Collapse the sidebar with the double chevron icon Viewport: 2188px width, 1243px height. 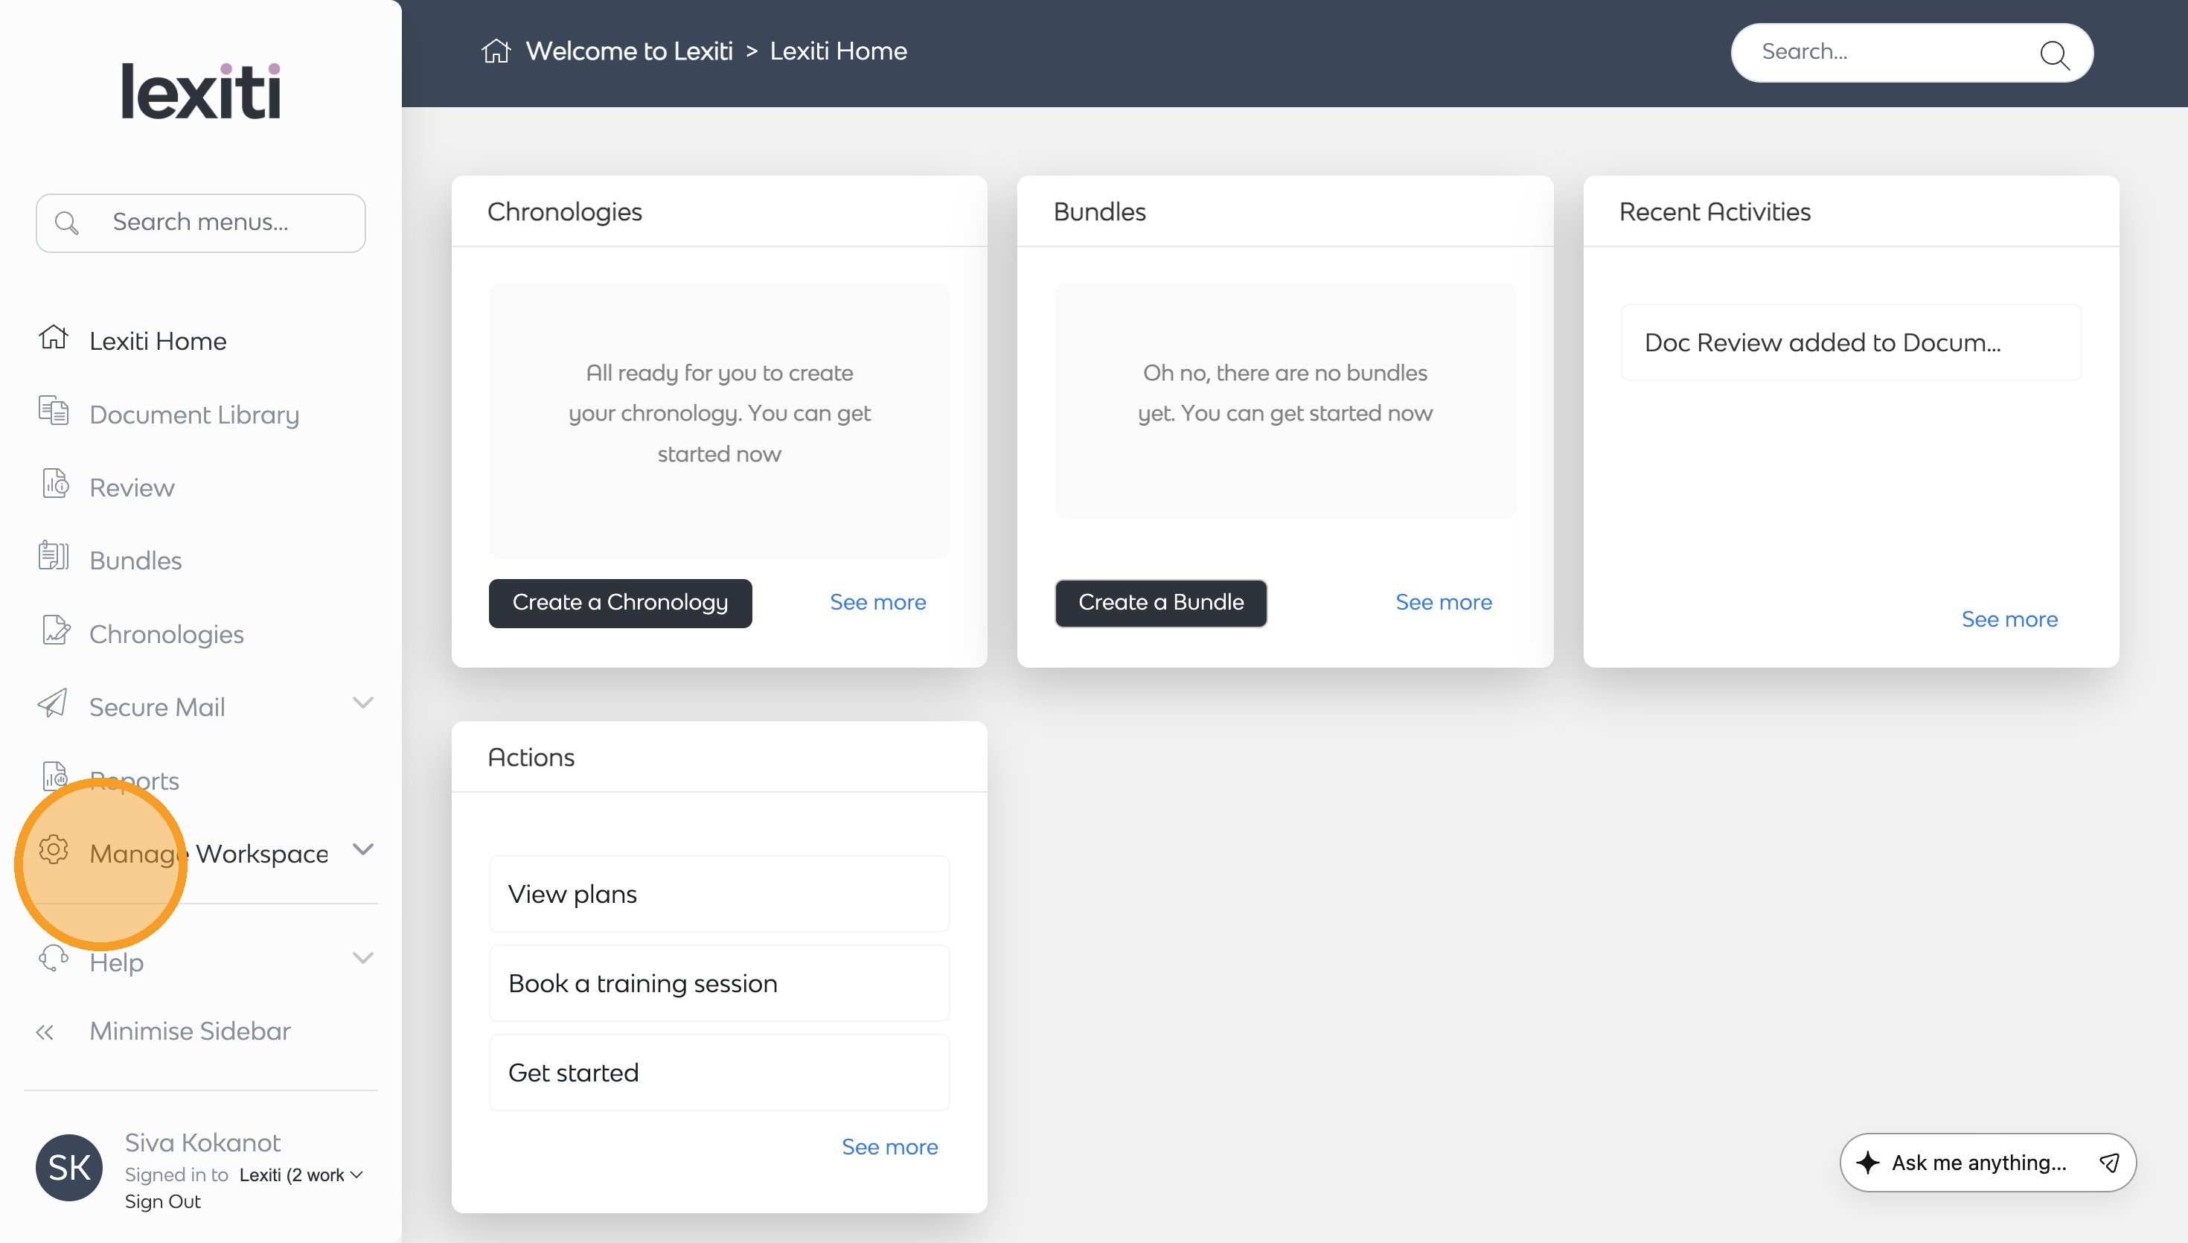(x=45, y=1032)
